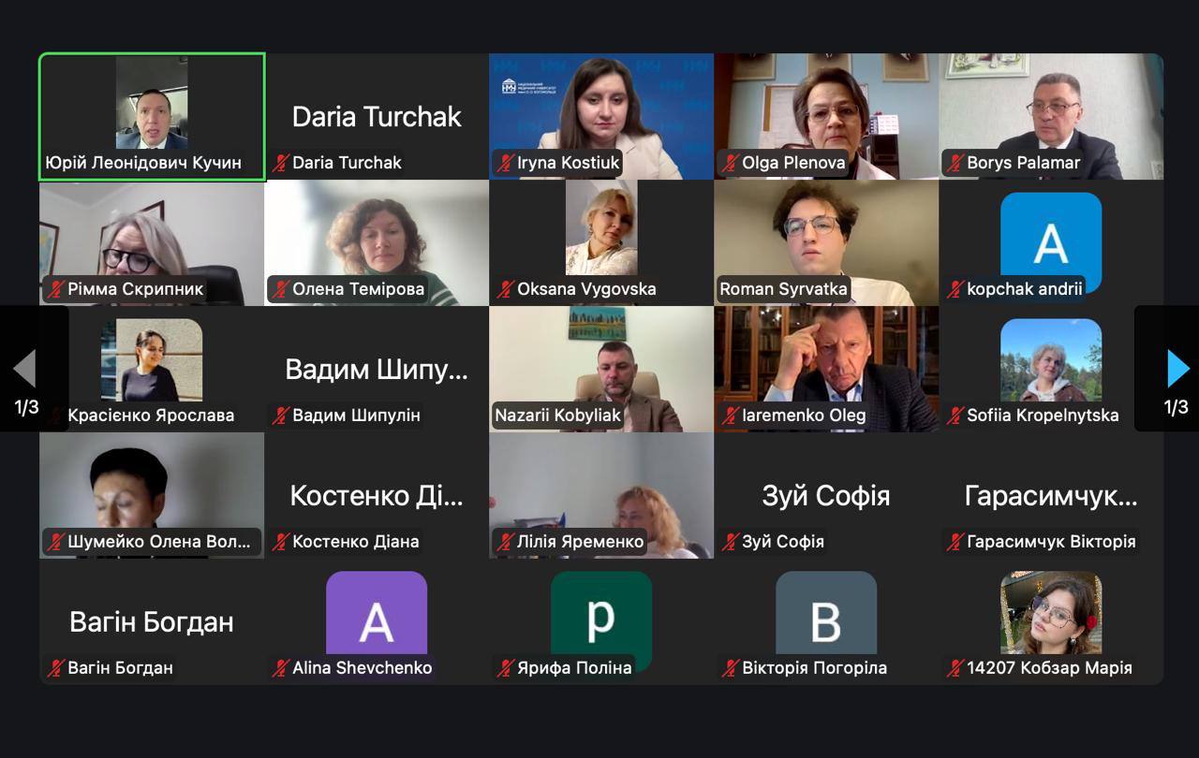Click muted mic icon beside Iryna Kostiuk
The width and height of the screenshot is (1199, 758).
point(506,163)
